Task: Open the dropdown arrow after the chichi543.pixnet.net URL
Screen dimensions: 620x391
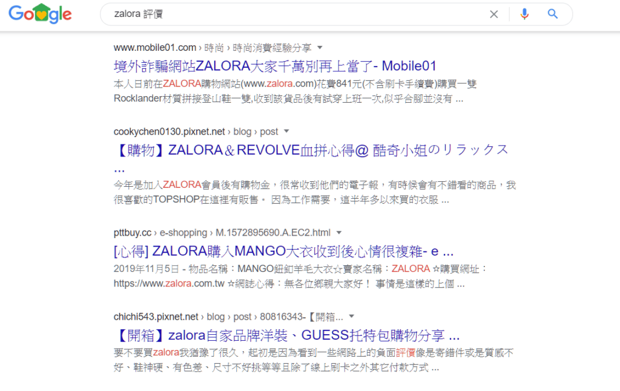Action: pos(351,317)
